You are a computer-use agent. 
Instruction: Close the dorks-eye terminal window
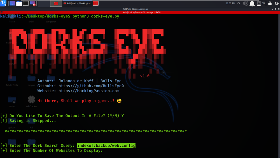point(279,9)
